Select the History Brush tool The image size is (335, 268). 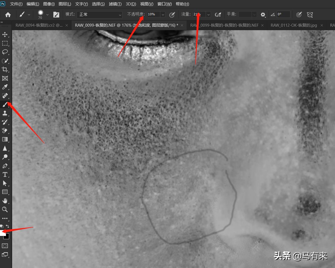pyautogui.click(x=5, y=122)
